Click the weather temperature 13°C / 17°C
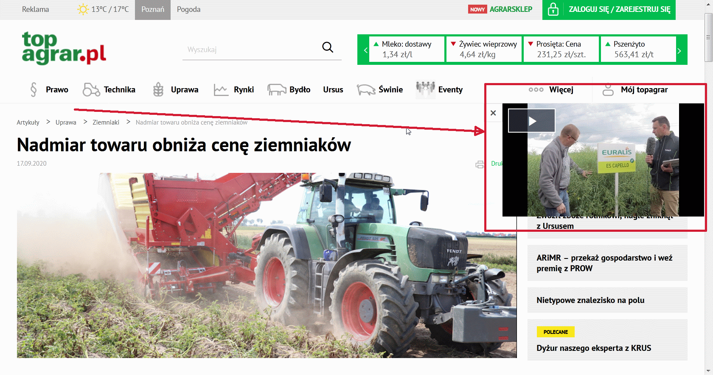This screenshot has width=713, height=375. [x=110, y=9]
